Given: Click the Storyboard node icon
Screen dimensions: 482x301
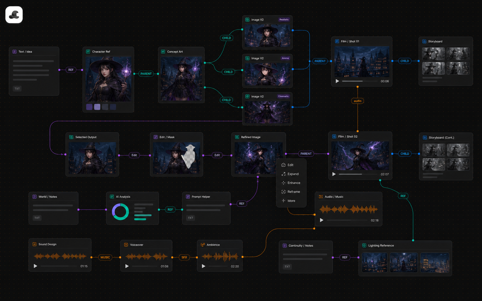Looking at the screenshot, I should [x=424, y=41].
